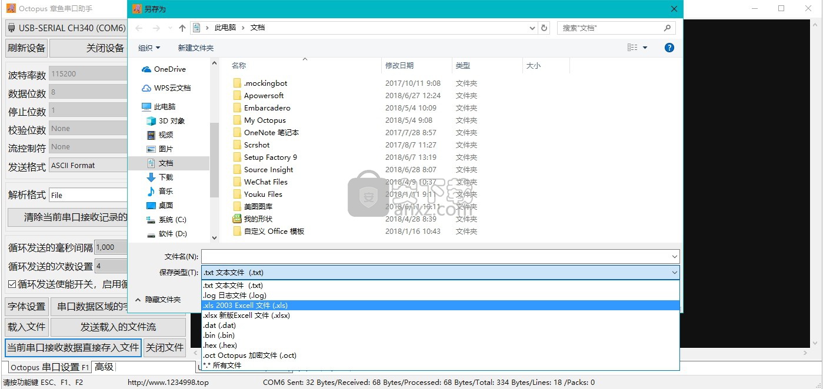Image resolution: width=823 pixels, height=389 pixels.
Task: Click the 3D 对象 cube icon
Action: [151, 121]
